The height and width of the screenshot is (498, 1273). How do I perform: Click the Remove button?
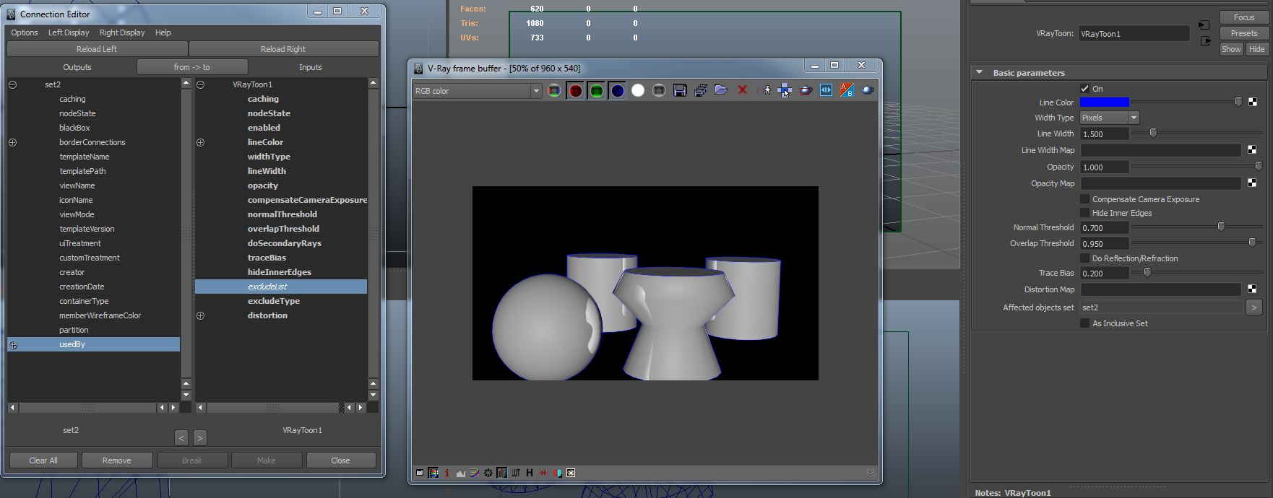(x=117, y=460)
